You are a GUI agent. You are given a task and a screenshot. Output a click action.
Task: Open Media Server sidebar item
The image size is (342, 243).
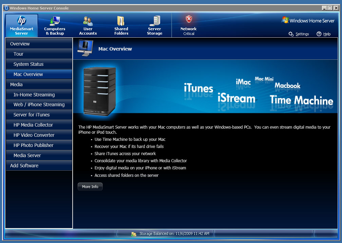coord(39,155)
